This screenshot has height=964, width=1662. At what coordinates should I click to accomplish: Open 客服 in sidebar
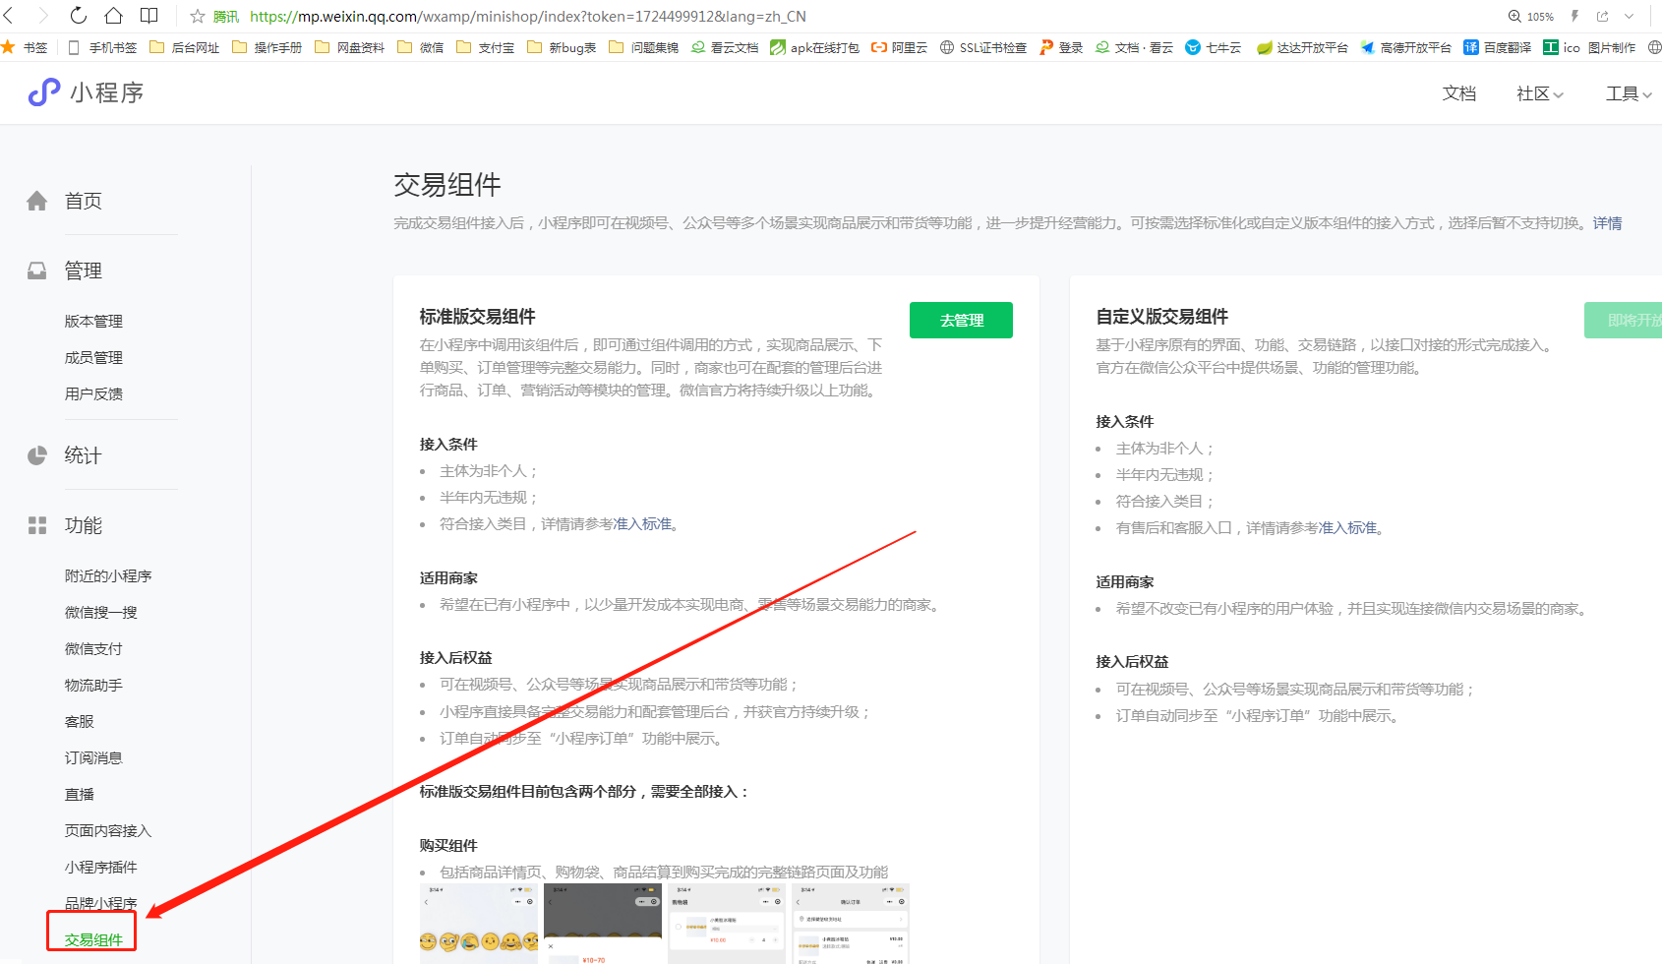coord(79,721)
